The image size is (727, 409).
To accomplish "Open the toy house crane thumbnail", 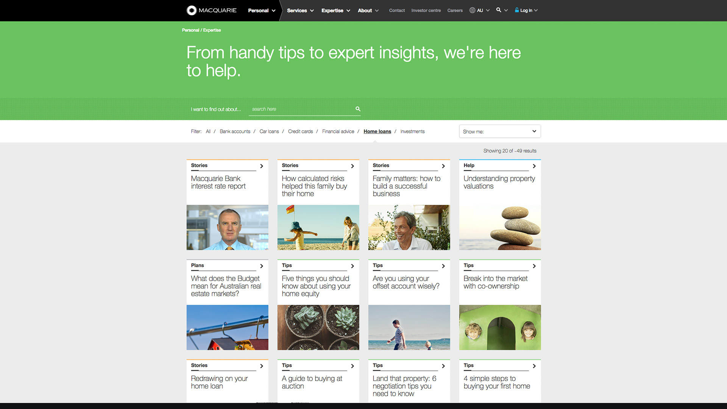I will 227,327.
